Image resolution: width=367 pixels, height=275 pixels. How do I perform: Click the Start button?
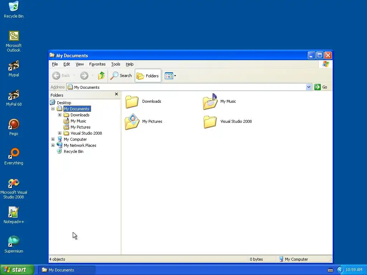tap(17, 270)
